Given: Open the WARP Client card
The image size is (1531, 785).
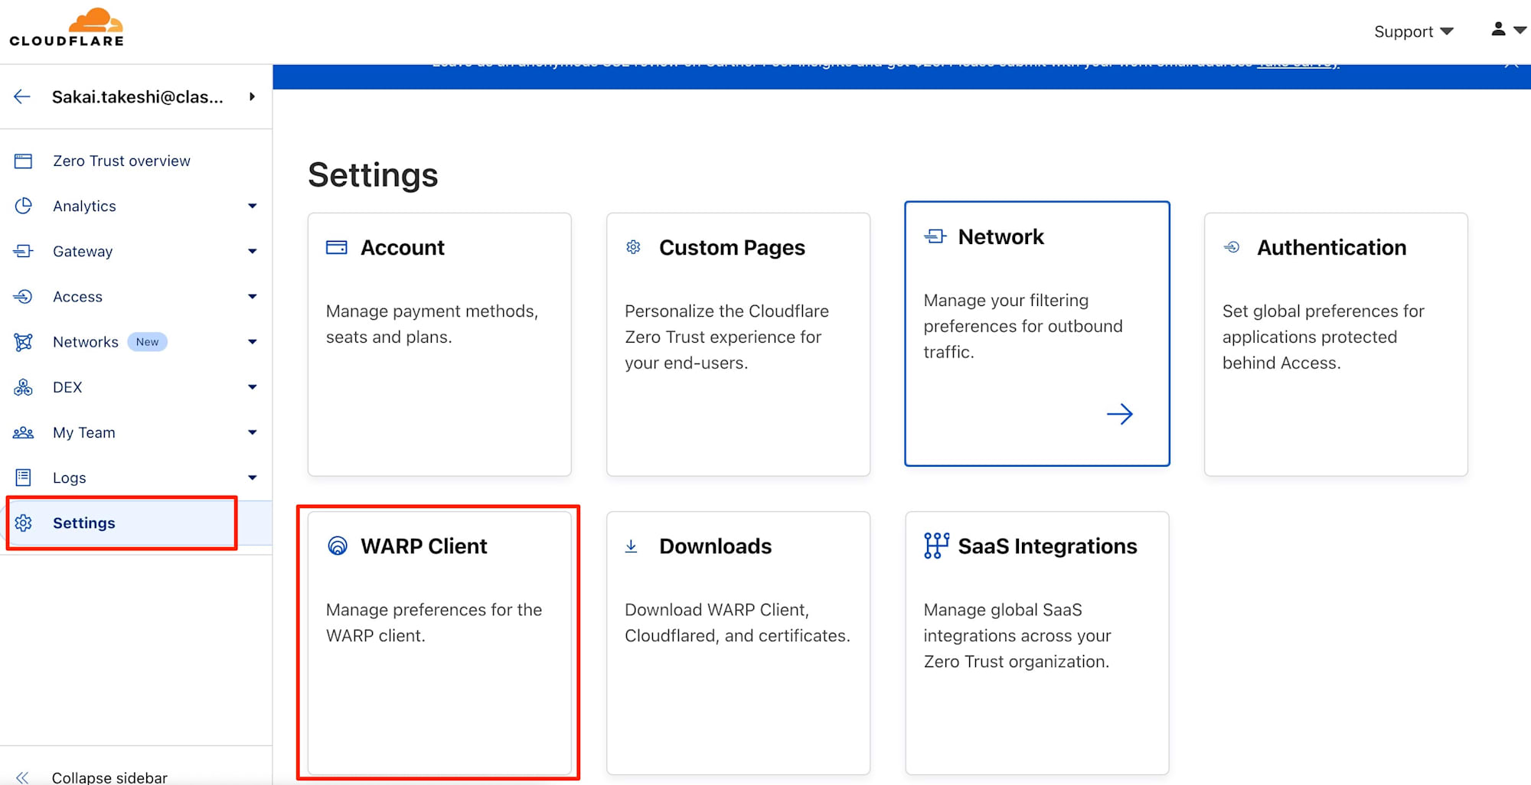Looking at the screenshot, I should click(439, 643).
